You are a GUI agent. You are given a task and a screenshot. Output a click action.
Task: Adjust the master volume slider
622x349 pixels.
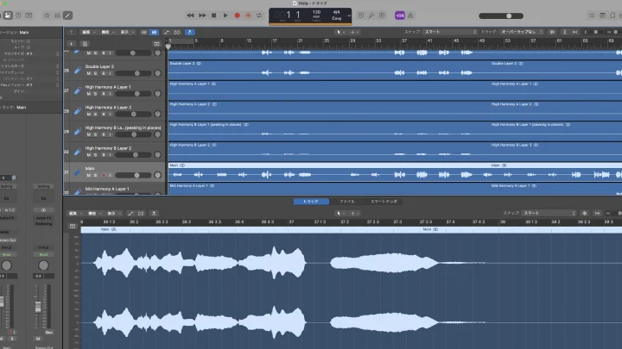tap(501, 16)
